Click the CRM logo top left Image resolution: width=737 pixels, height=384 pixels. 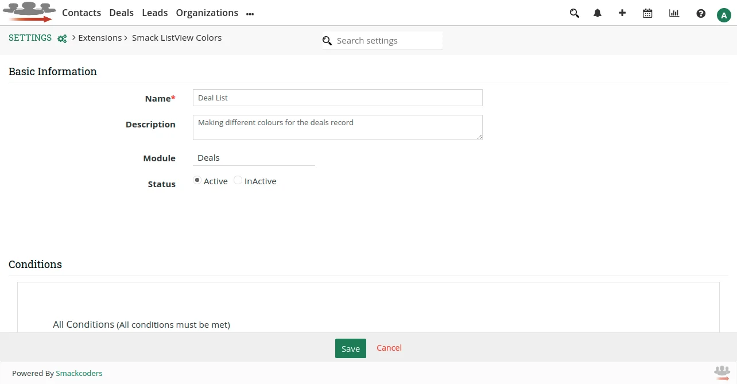pyautogui.click(x=29, y=13)
